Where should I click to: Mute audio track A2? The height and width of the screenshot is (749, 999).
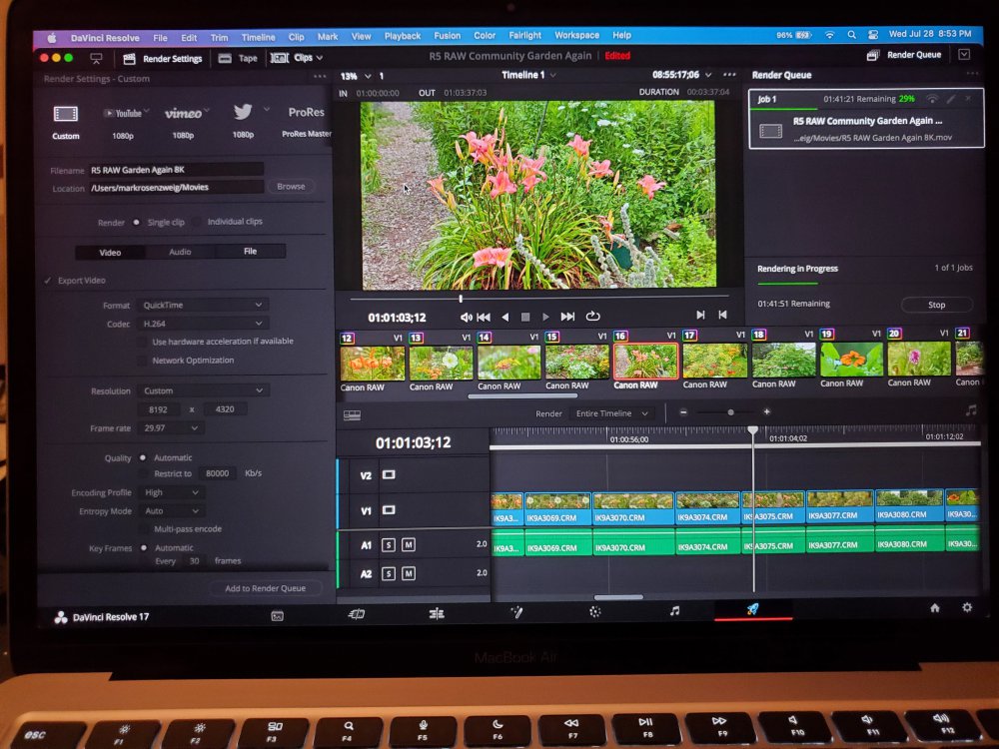click(x=409, y=574)
